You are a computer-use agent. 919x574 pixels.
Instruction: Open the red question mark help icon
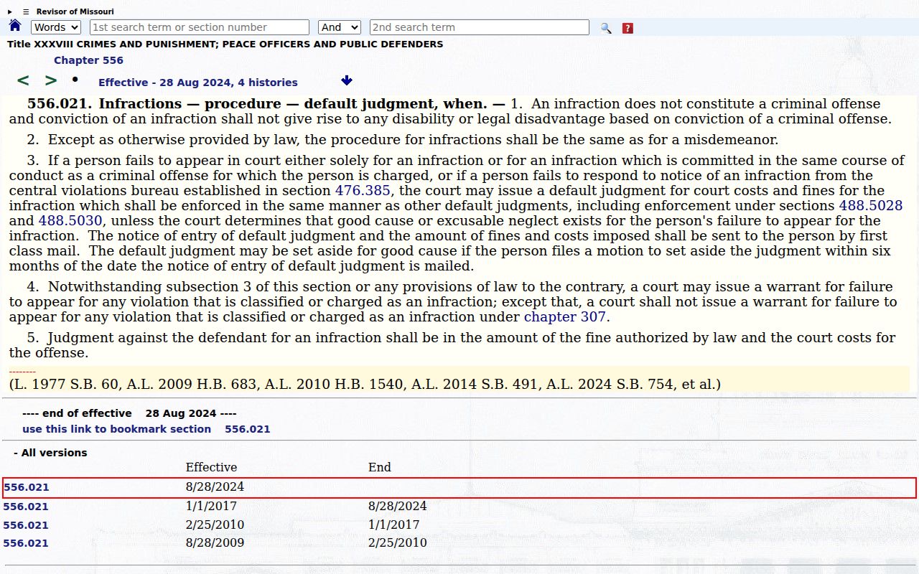(x=628, y=28)
